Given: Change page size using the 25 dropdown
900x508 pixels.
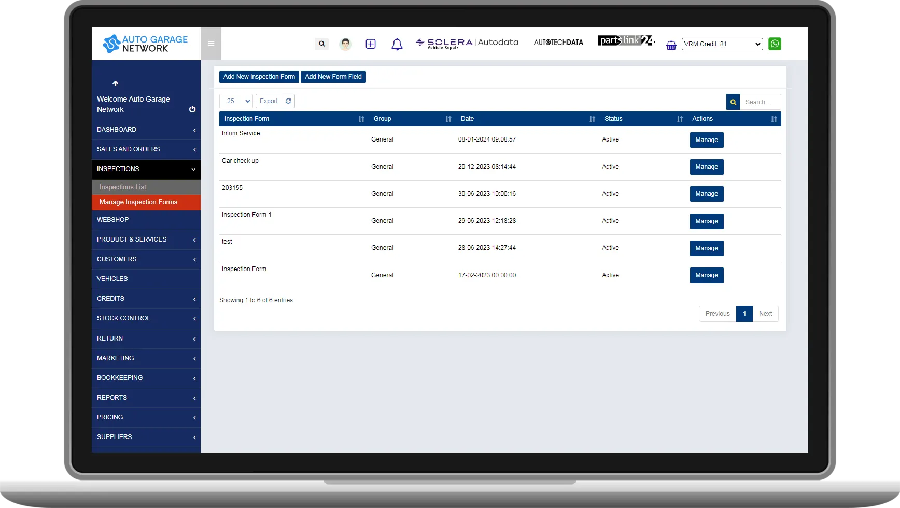Looking at the screenshot, I should click(236, 101).
